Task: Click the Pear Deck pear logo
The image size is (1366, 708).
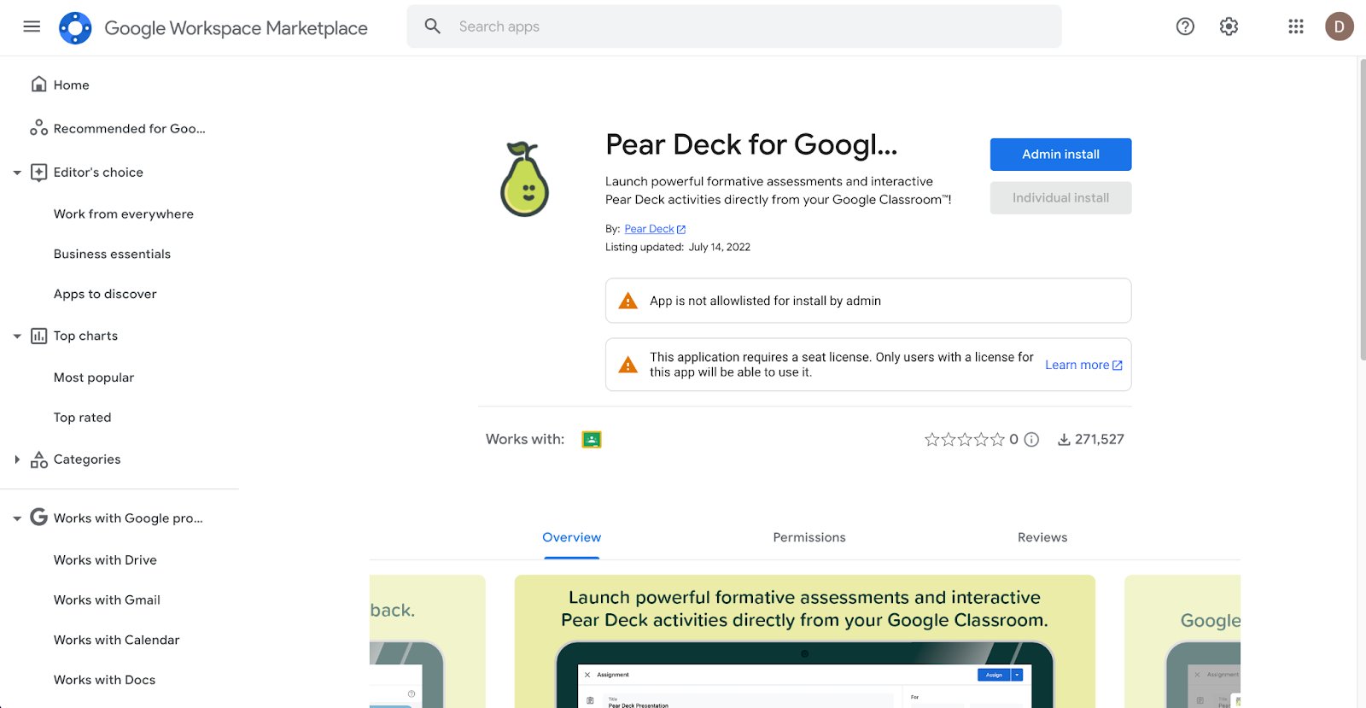Action: point(524,179)
